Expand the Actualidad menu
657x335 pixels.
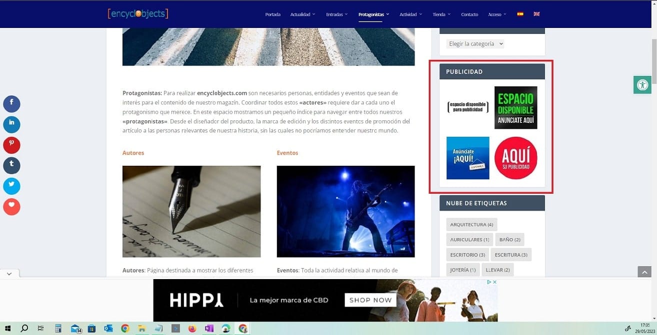(302, 14)
